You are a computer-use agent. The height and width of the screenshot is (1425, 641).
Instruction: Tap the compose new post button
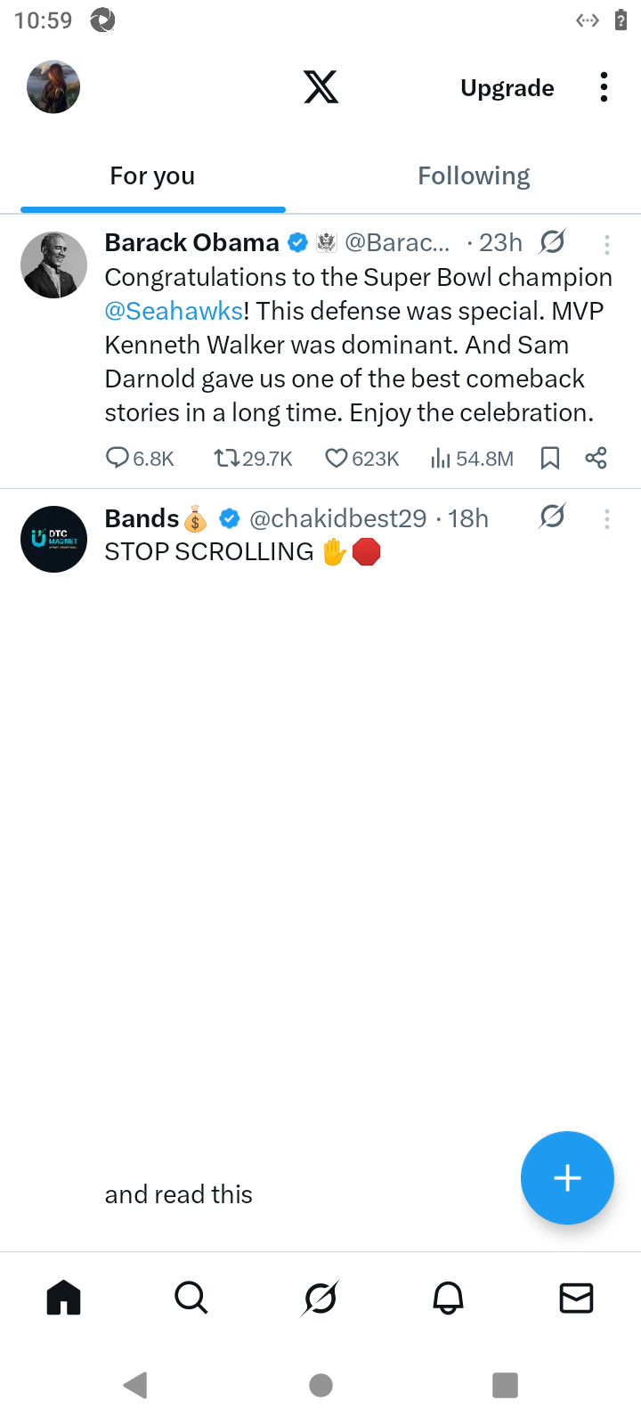[567, 1177]
